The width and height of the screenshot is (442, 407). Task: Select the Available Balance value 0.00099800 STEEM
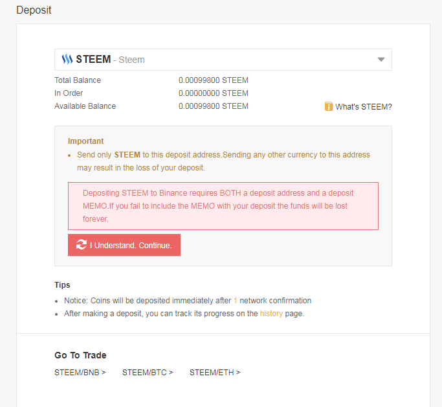tap(214, 106)
